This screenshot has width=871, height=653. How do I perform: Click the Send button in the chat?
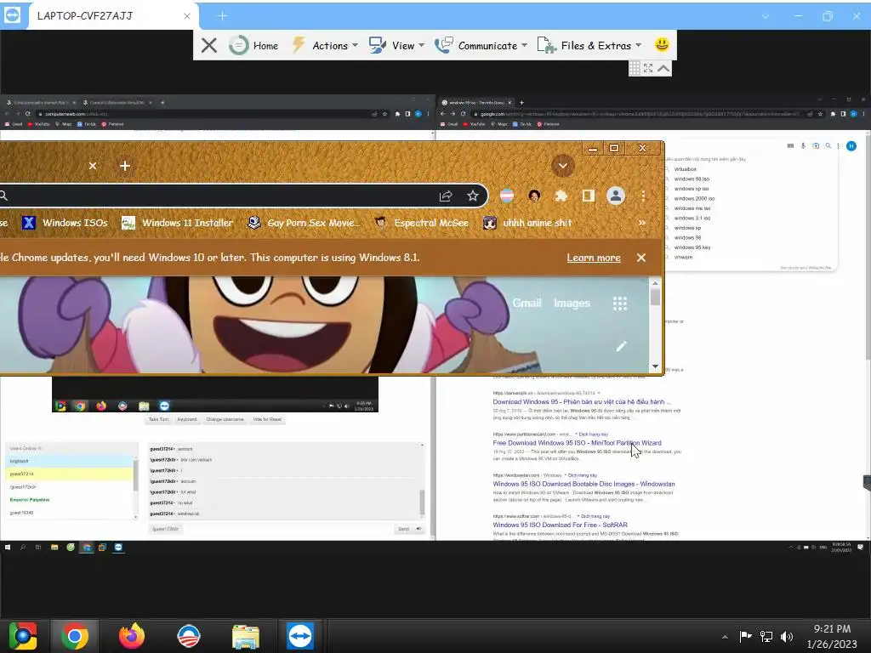tap(404, 529)
